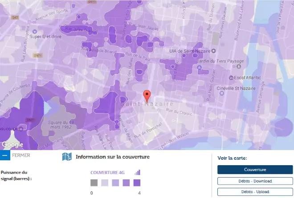This screenshot has width=294, height=198.
Task: Click the Voir la carte heading
Action: coord(232,158)
